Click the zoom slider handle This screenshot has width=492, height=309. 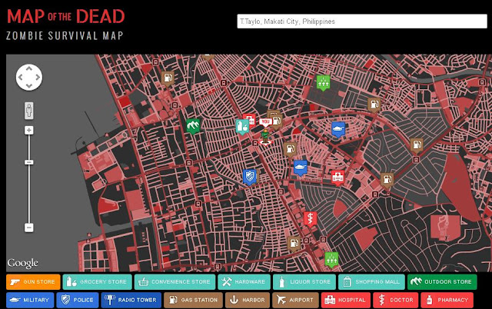(29, 162)
